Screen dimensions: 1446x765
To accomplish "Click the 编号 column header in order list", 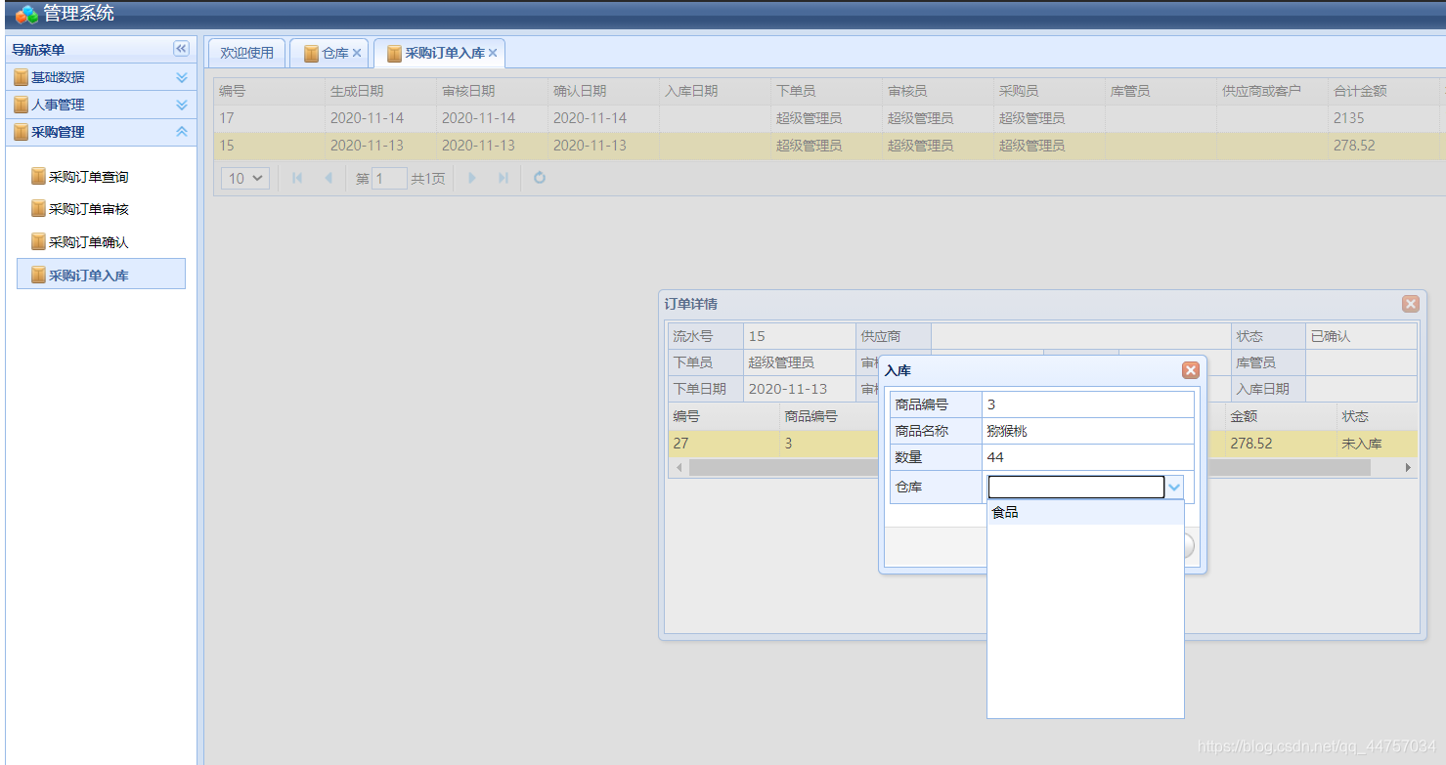I will (x=269, y=91).
